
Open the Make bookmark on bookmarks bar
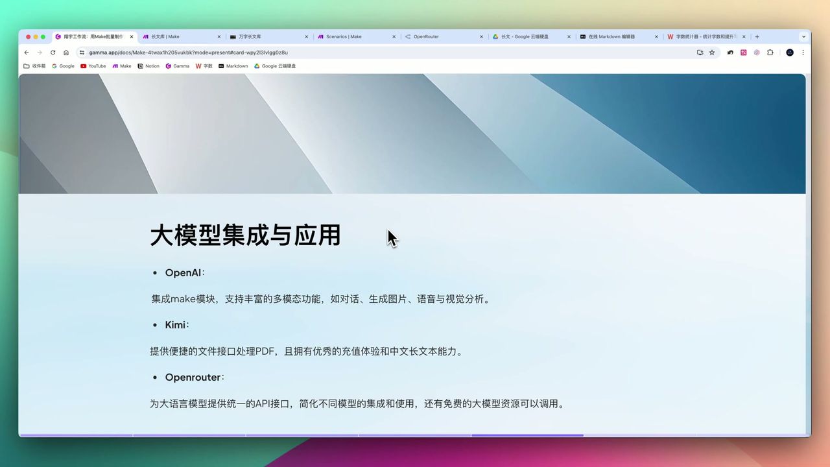click(x=122, y=66)
